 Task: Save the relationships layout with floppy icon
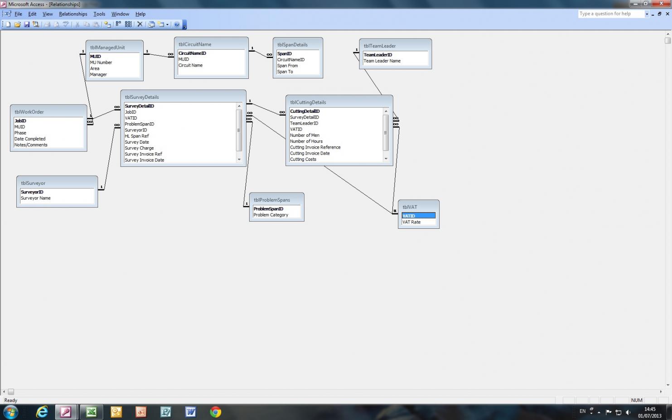point(27,24)
